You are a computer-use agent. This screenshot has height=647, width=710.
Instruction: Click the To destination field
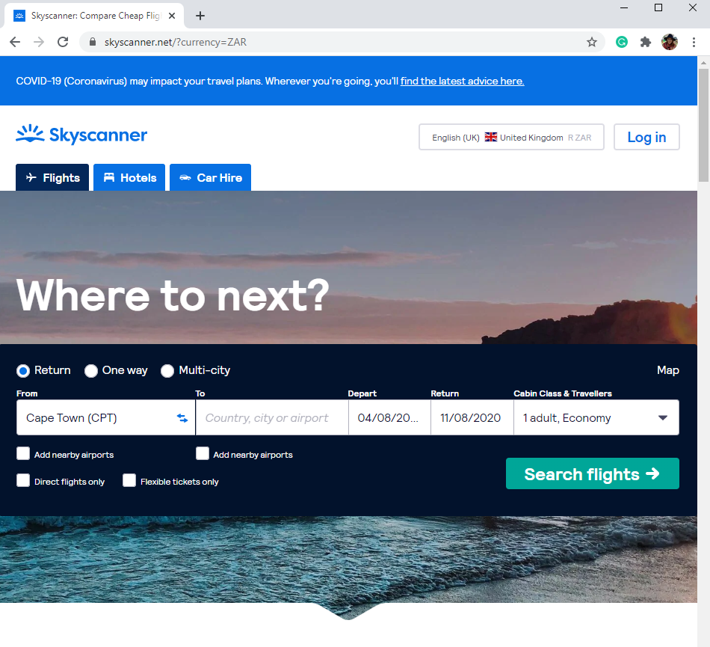click(272, 417)
